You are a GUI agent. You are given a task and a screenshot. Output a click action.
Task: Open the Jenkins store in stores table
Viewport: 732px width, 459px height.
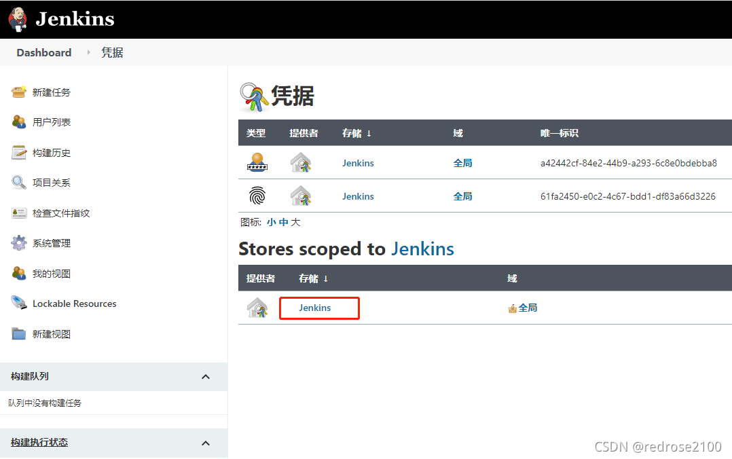(314, 308)
